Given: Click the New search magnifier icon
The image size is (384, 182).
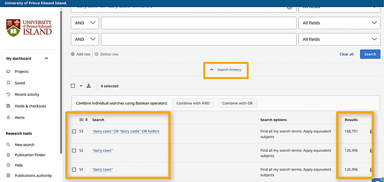Looking at the screenshot, I should (x=8, y=145).
